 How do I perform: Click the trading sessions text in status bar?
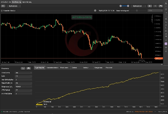17,112
